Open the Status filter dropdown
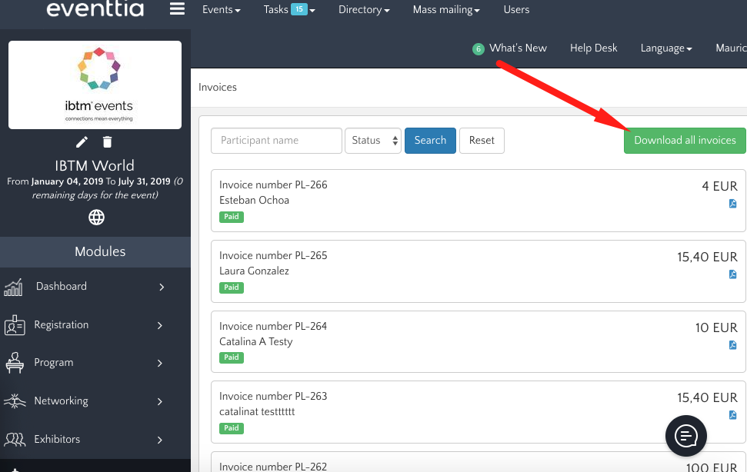The image size is (747, 472). click(x=373, y=141)
